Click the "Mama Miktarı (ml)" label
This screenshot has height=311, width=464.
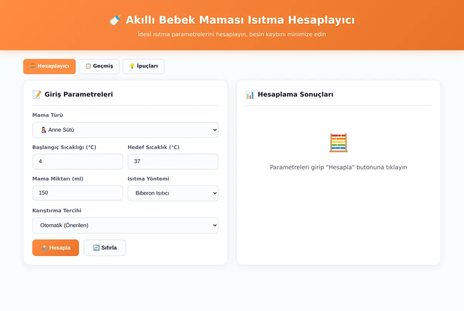tap(58, 179)
